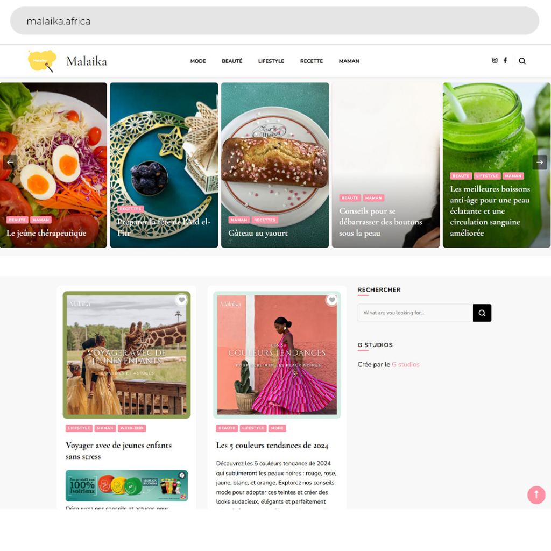This screenshot has width=551, height=551.
Task: Click the WEEK-END category tag
Action: [x=132, y=428]
